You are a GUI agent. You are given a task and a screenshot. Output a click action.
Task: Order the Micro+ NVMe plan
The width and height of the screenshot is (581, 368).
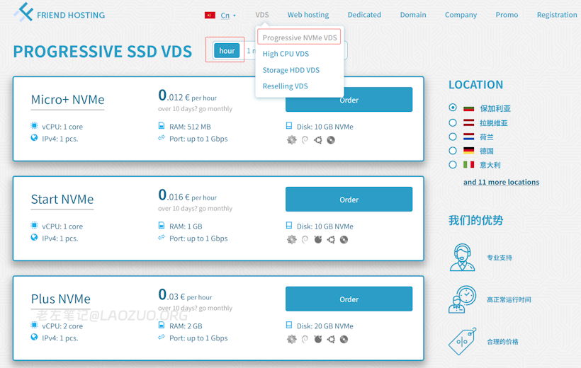(x=349, y=100)
